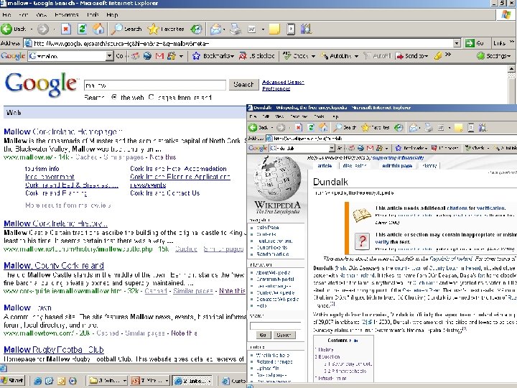
Task: Stop loading in the Dundalk Wikipedia window
Action: pyautogui.click(x=299, y=127)
